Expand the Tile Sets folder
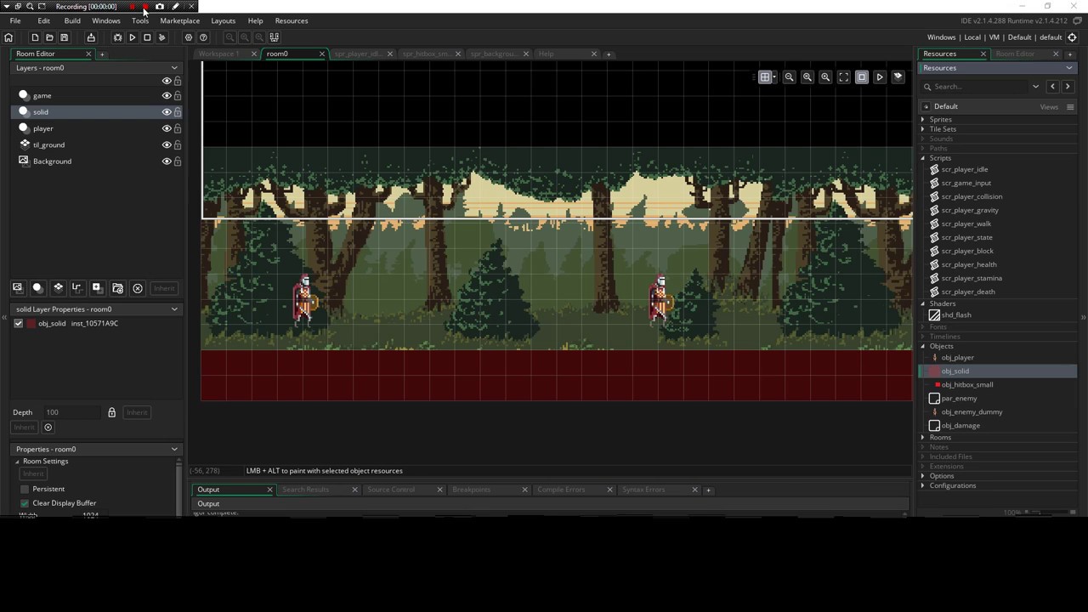 point(923,129)
